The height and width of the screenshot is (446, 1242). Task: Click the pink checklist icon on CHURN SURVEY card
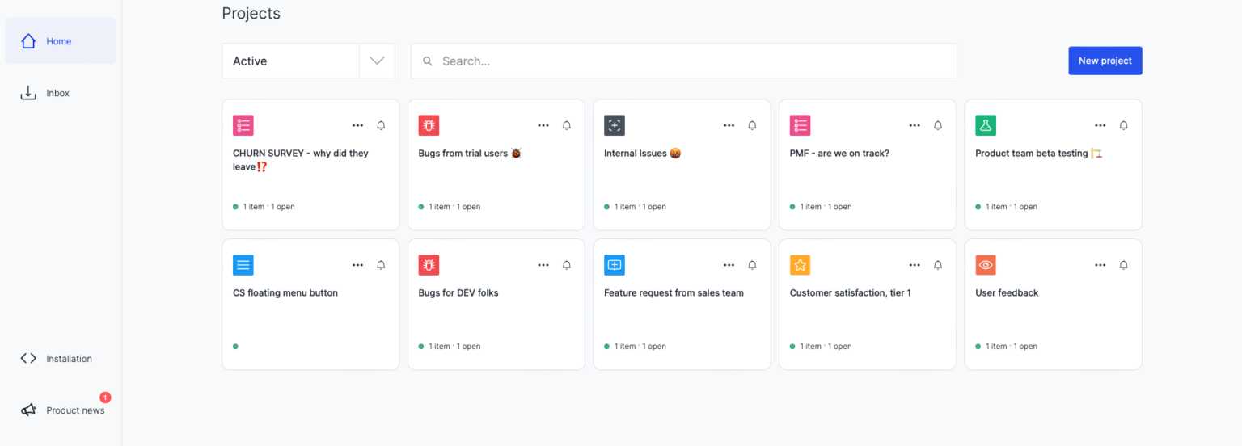(243, 125)
